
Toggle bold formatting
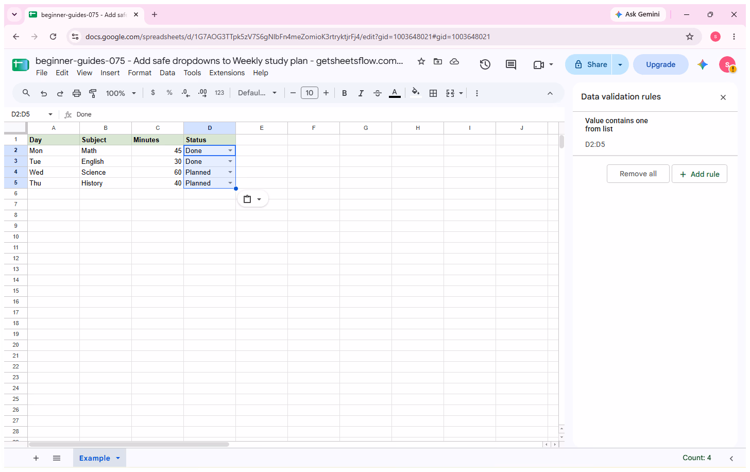click(x=345, y=93)
